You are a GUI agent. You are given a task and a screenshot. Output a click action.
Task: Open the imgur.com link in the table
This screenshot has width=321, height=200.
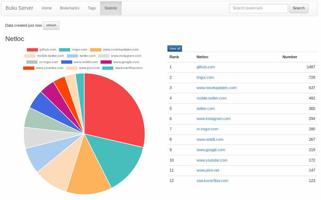pyautogui.click(x=205, y=77)
